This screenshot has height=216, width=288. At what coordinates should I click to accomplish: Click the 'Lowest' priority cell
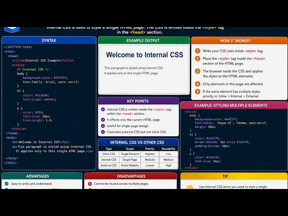pos(150,165)
